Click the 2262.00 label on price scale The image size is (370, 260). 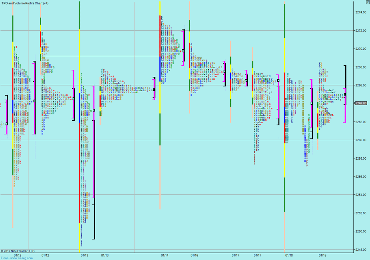coord(361,122)
